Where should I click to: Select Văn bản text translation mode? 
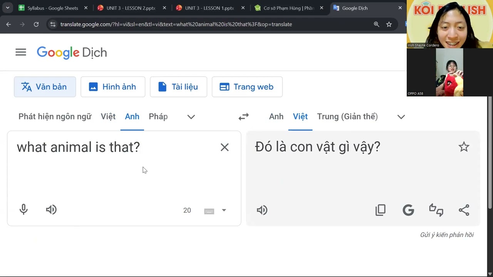tap(45, 87)
